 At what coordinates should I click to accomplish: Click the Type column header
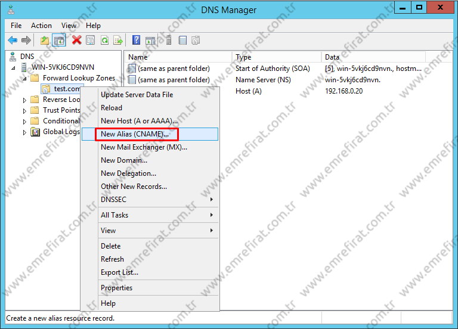coord(243,57)
